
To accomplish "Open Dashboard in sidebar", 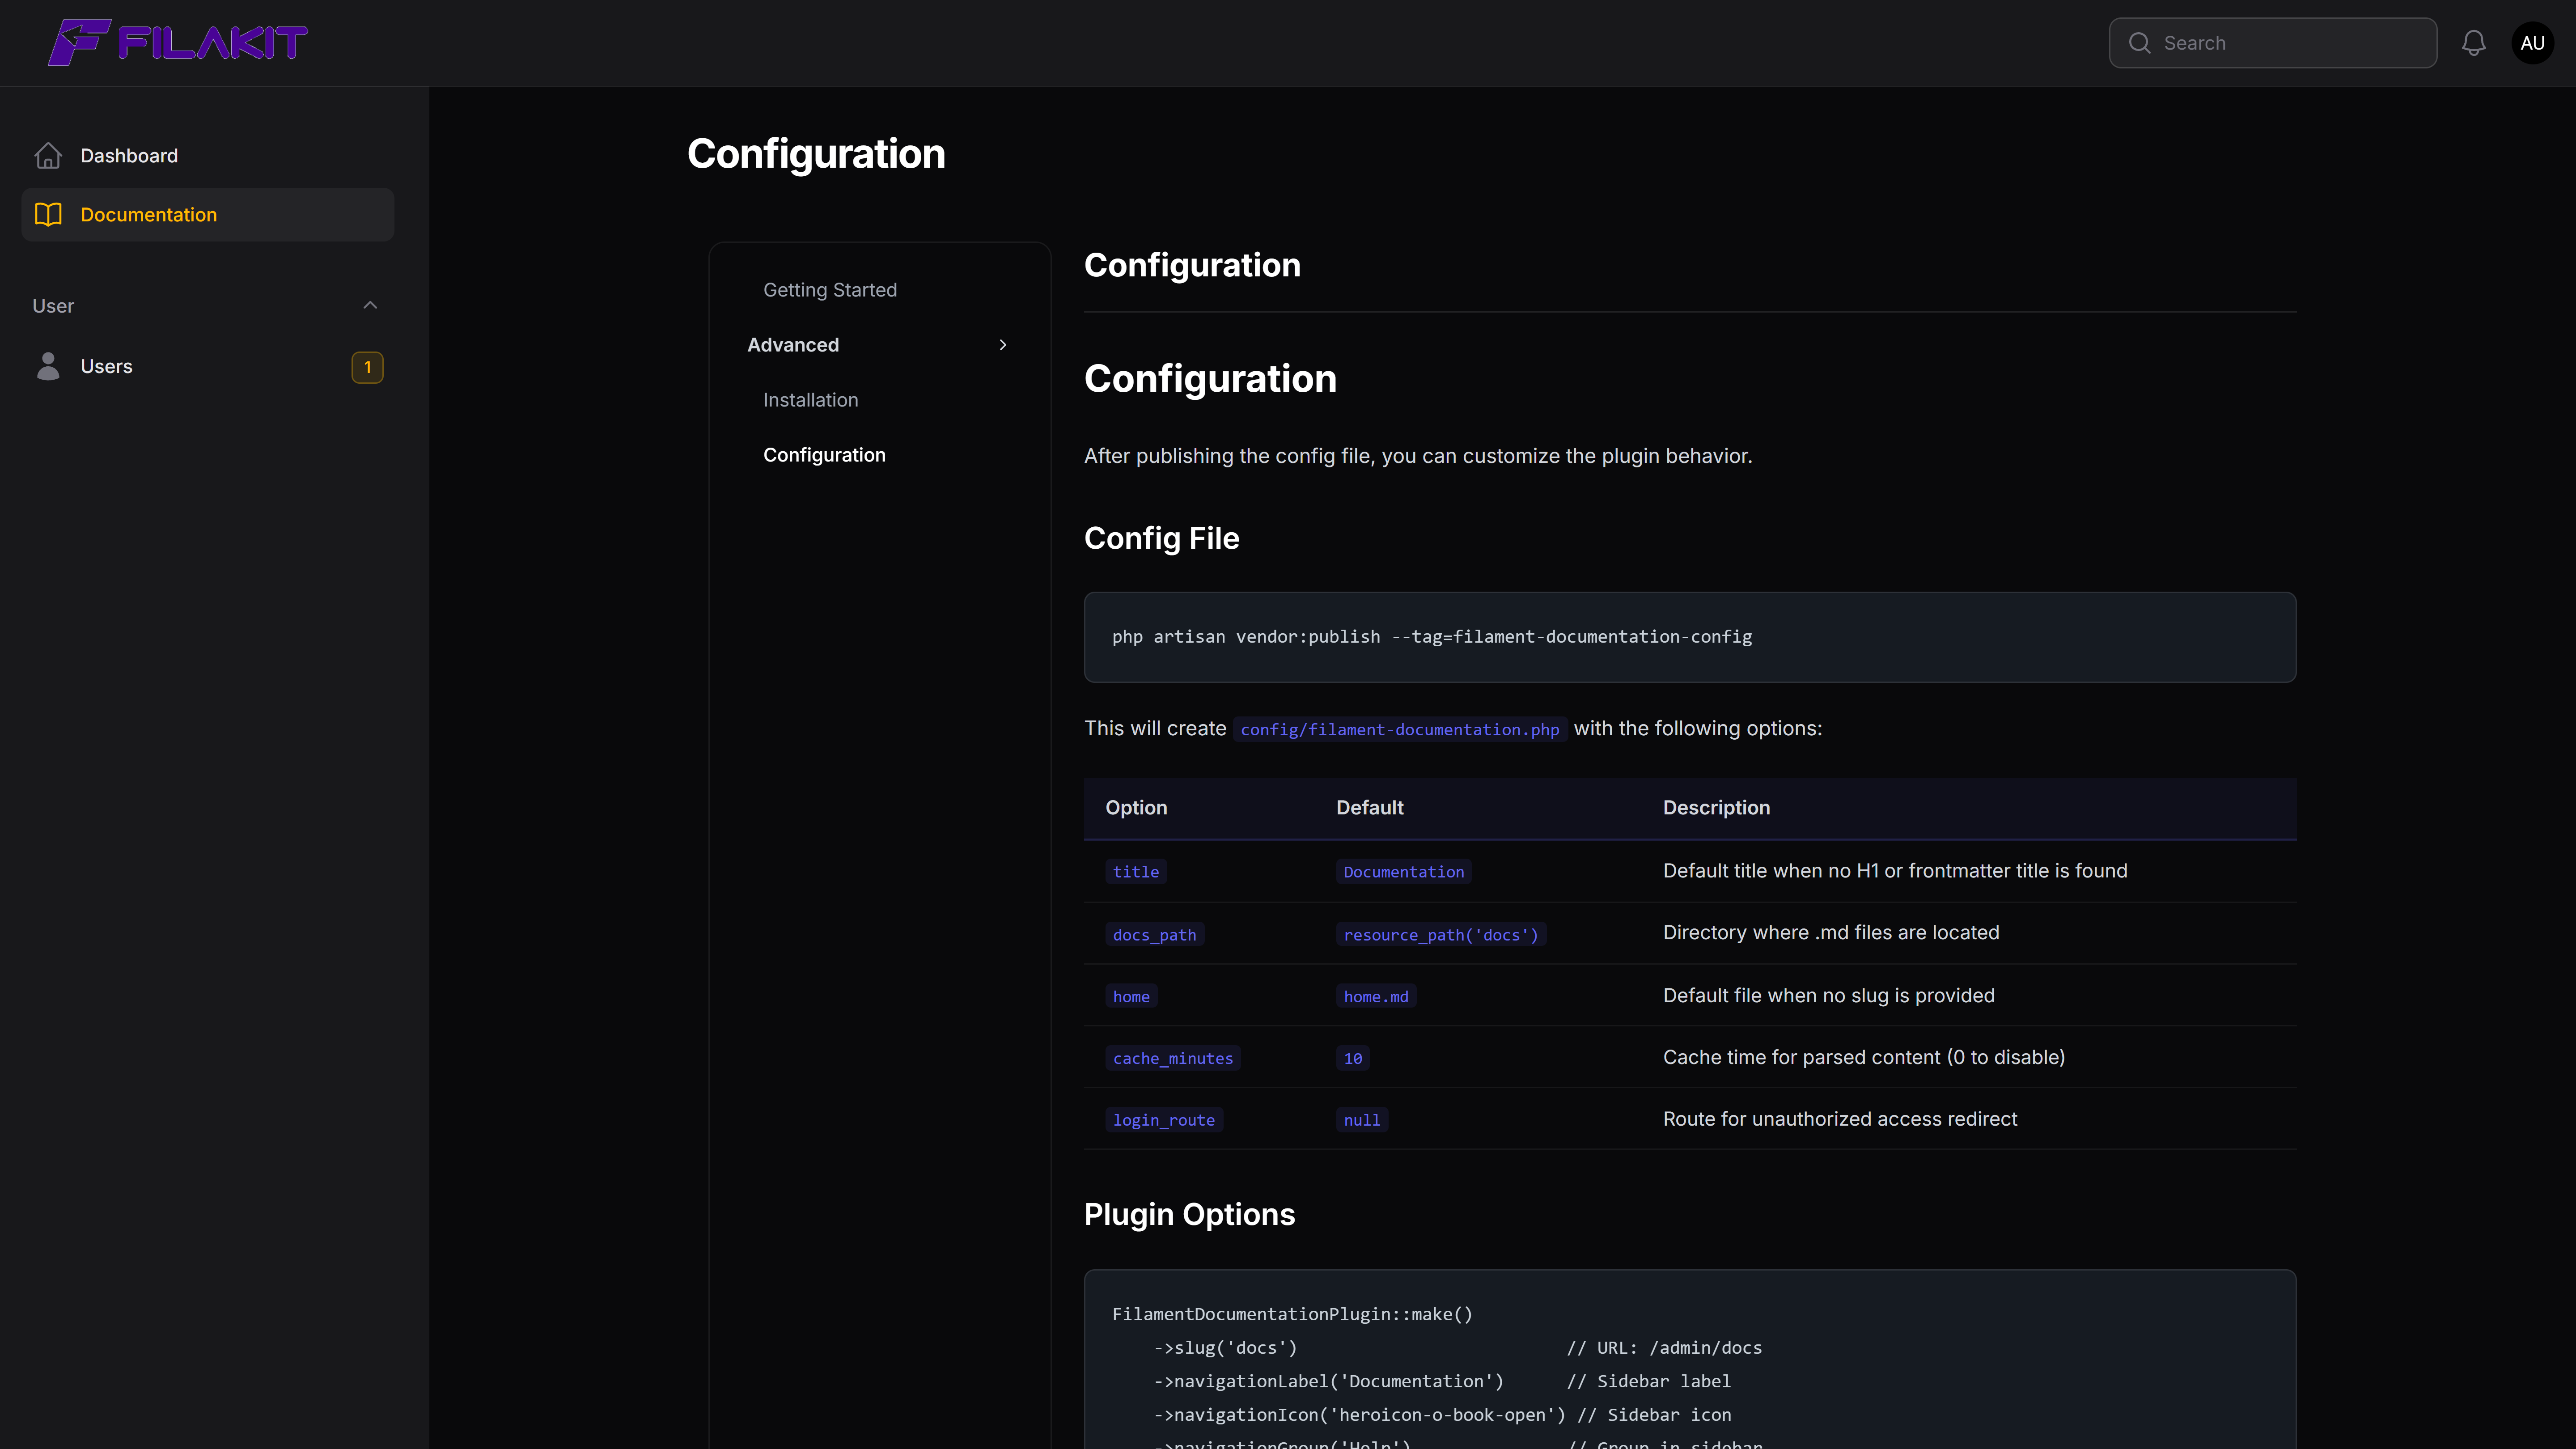I will [x=208, y=156].
